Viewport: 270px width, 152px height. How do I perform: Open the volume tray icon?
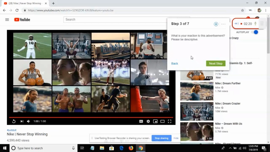[x=244, y=148]
